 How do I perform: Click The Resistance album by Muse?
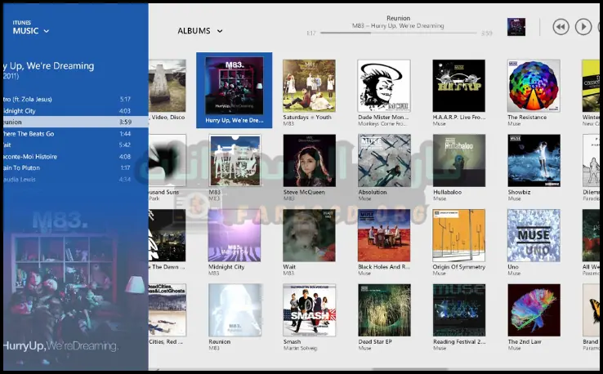(534, 86)
